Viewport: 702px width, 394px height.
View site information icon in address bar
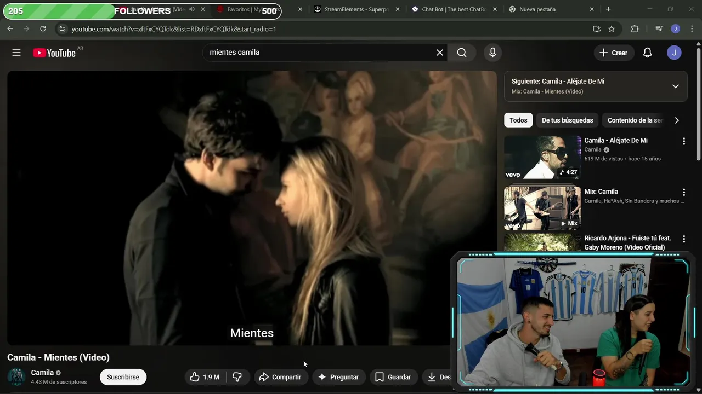pyautogui.click(x=62, y=29)
